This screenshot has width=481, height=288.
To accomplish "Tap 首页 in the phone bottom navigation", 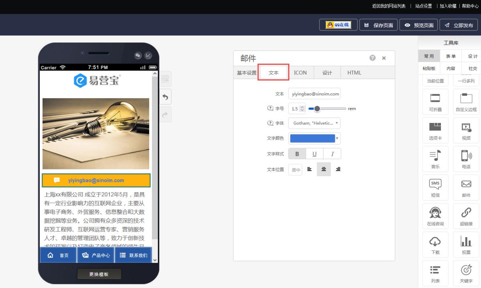I will [x=58, y=255].
